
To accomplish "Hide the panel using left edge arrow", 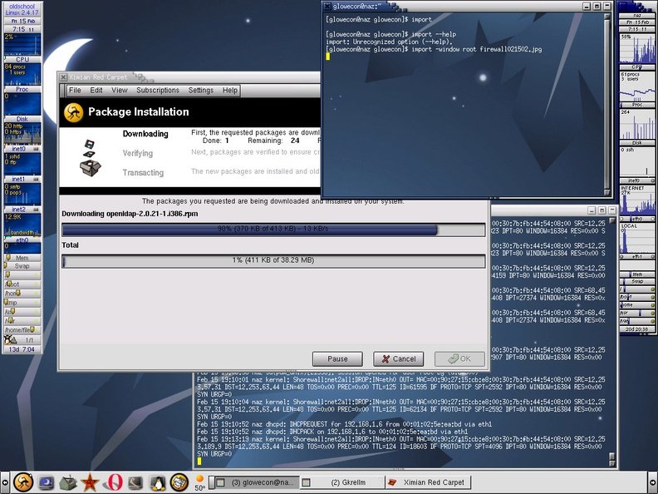I will tap(4, 482).
